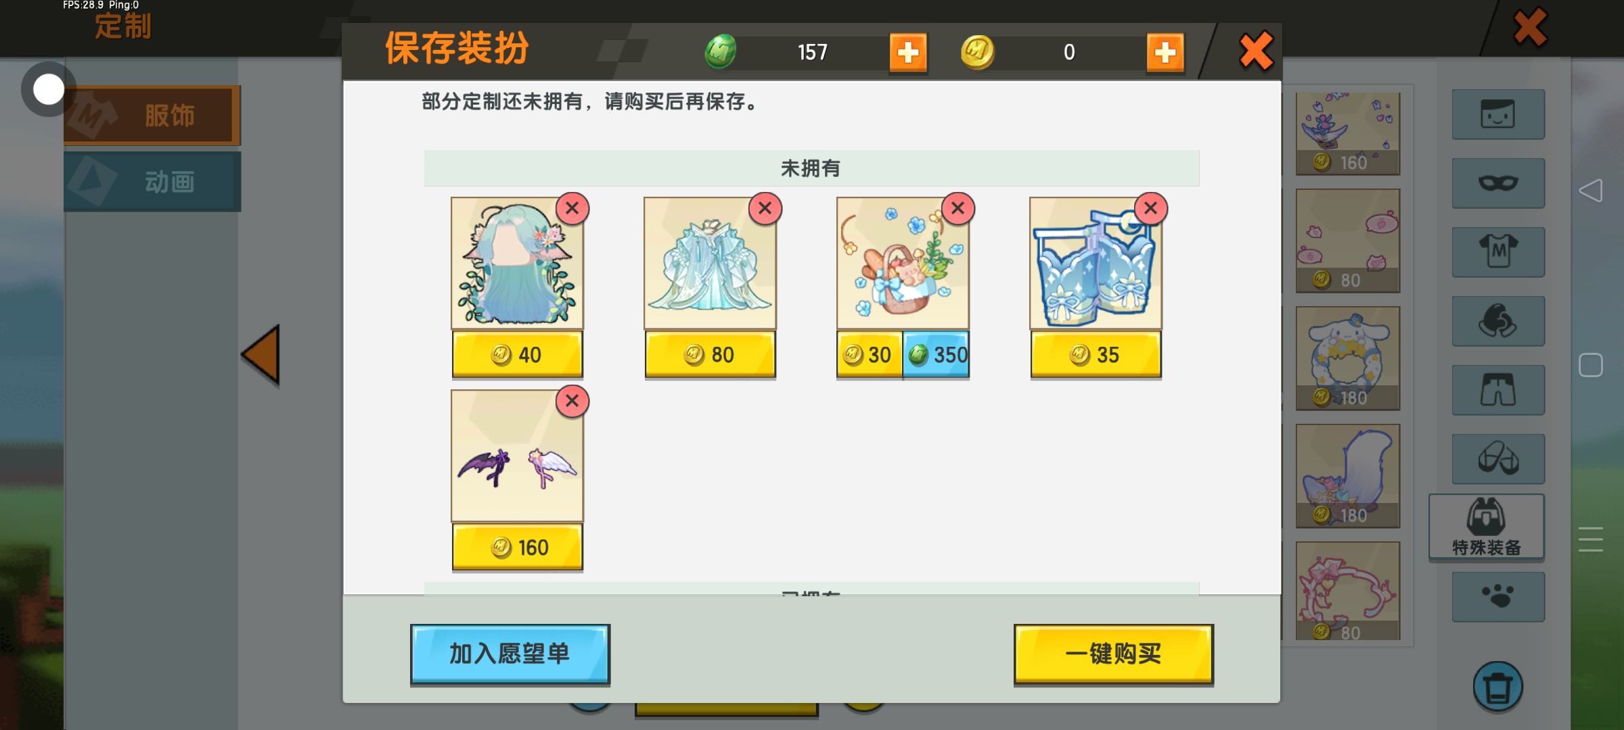
Task: Remove the teal hair item from list
Action: coord(572,208)
